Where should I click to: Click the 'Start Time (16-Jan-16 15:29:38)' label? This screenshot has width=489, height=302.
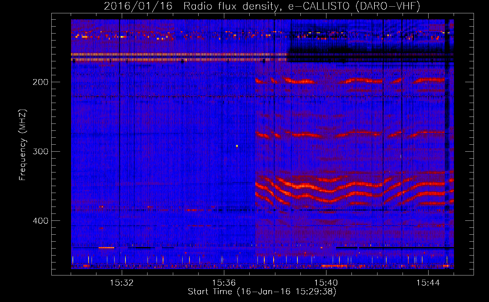pyautogui.click(x=262, y=292)
